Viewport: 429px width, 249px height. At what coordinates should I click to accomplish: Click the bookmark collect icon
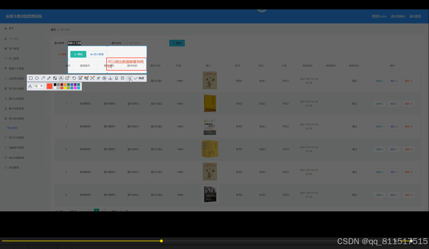123,78
